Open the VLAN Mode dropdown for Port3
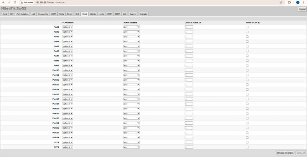307x157 pixels. tap(68, 36)
